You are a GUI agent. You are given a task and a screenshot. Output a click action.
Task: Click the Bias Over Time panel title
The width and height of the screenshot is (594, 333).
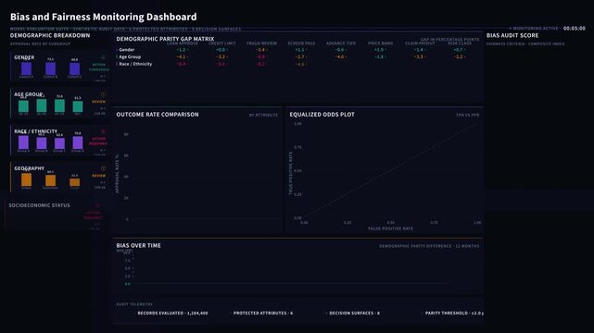click(x=138, y=246)
